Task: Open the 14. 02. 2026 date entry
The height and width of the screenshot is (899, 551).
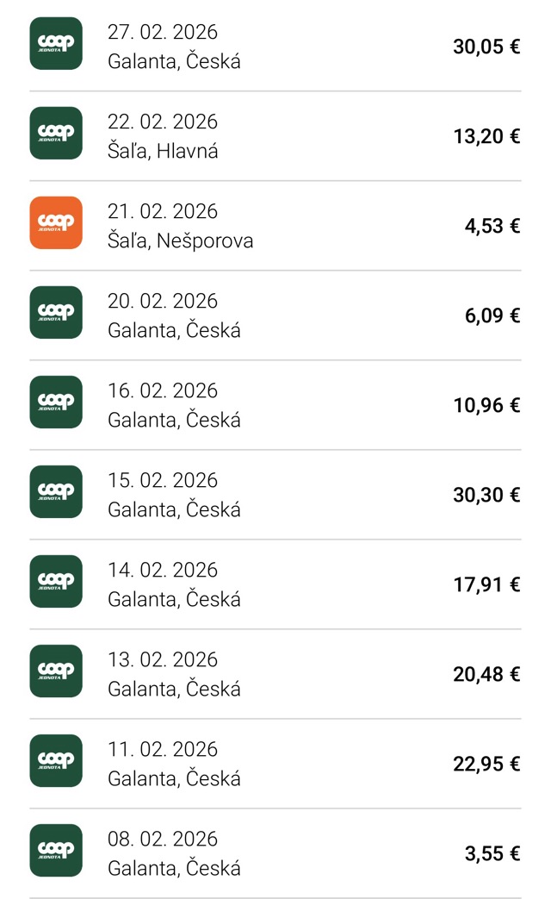Action: coord(163,570)
